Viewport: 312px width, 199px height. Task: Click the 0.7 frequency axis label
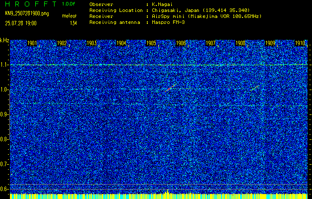[4, 164]
